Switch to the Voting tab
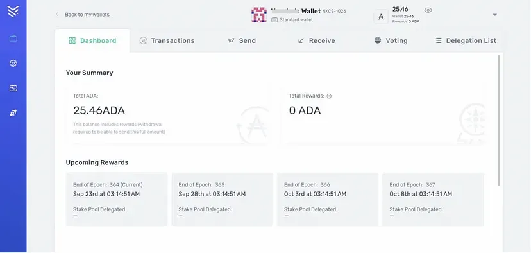 pos(391,40)
